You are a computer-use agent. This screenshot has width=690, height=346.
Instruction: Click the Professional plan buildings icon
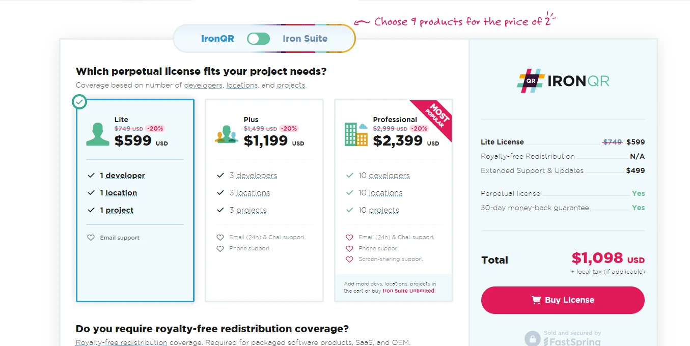[x=356, y=134]
